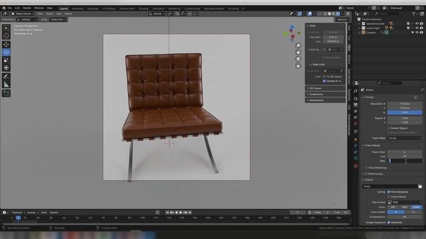Viewport: 426px width, 239px height.
Task: Activate the 3D Cursor tool
Action: (6, 35)
